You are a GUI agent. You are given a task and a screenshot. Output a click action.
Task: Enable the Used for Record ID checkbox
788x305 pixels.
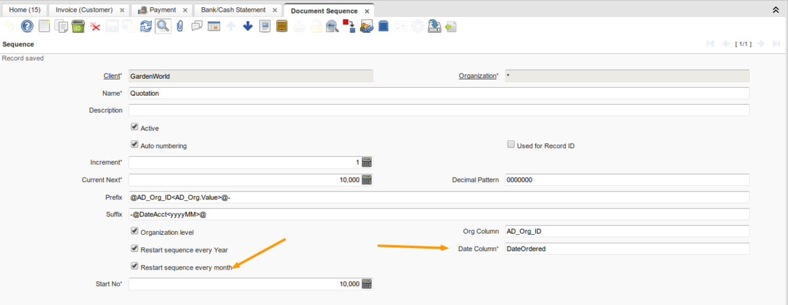[x=511, y=145]
